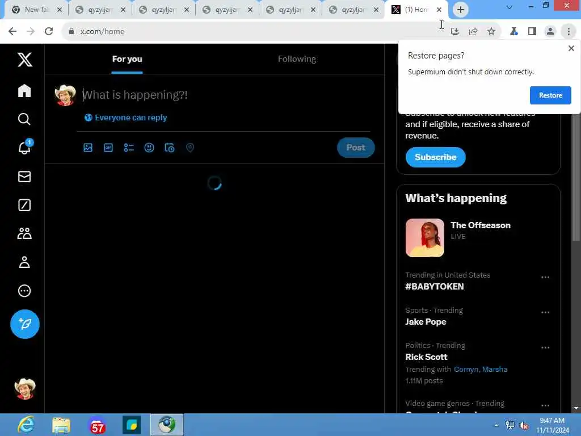Go to Home in the X sidebar

point(24,90)
